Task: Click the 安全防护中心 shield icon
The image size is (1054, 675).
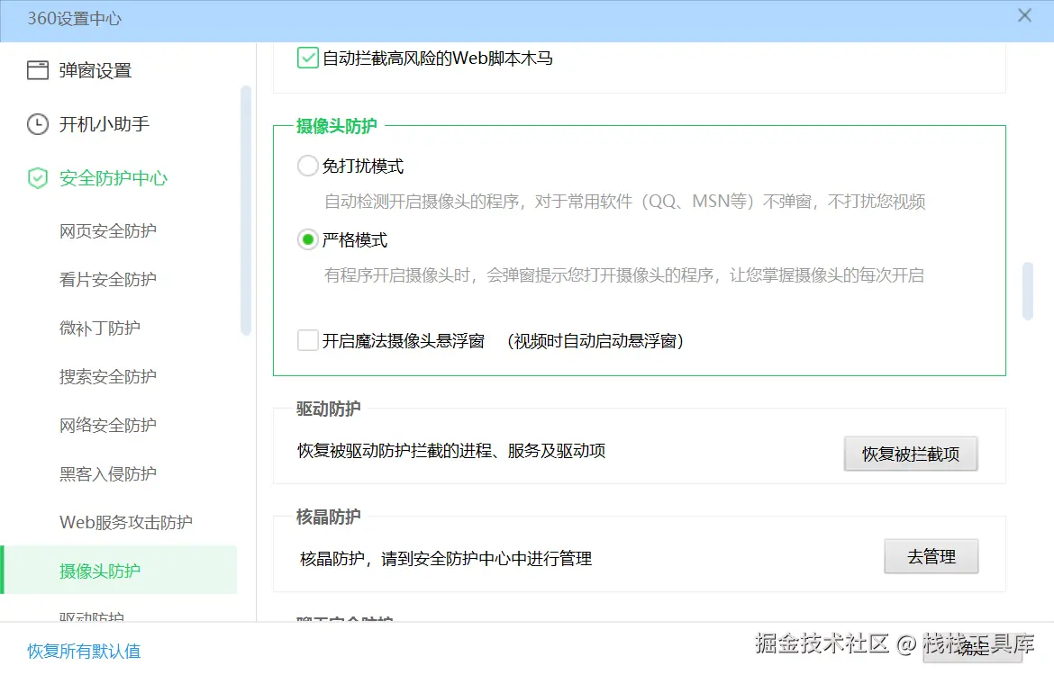Action: [38, 178]
